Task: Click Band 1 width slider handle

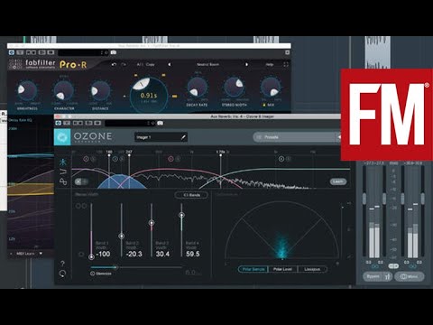Action: pos(91,257)
